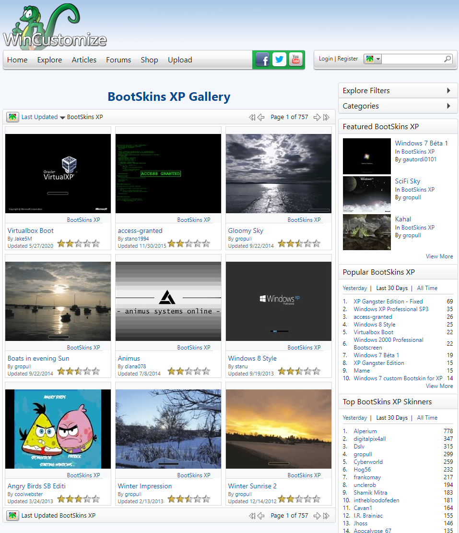Open the featured Kahal link

coord(402,219)
